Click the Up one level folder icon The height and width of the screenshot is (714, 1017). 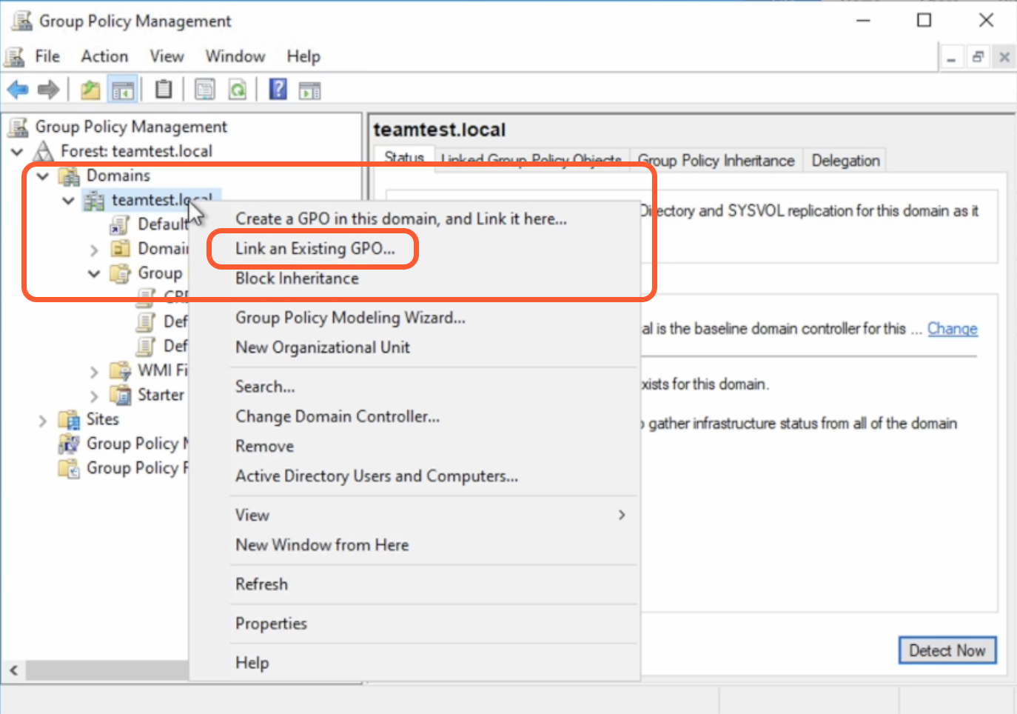(x=90, y=90)
